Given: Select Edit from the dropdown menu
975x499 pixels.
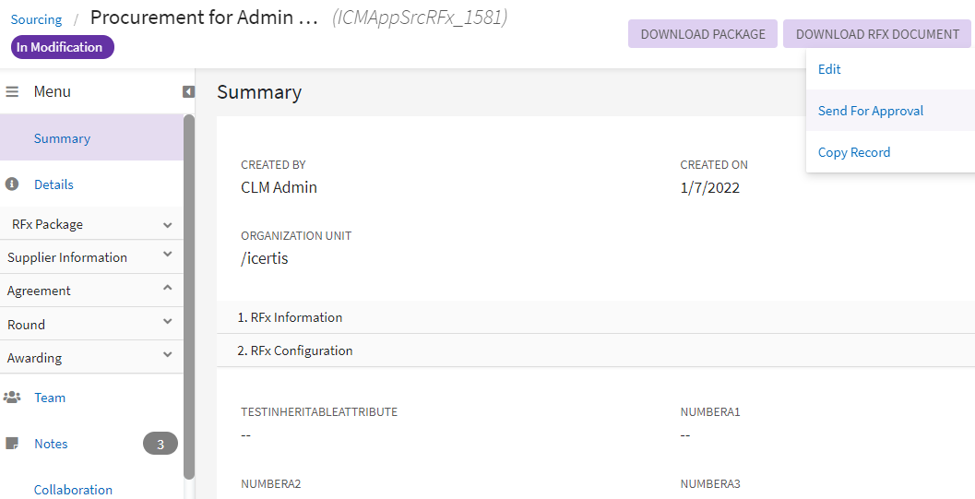Looking at the screenshot, I should (x=829, y=69).
